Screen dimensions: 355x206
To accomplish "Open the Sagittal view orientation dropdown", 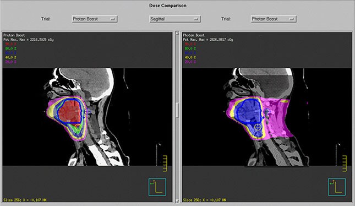I will tap(175, 19).
